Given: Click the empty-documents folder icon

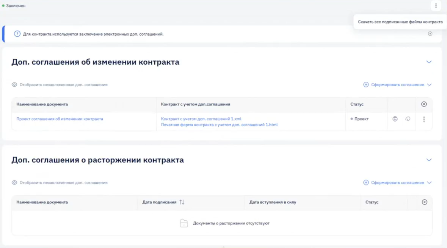Looking at the screenshot, I should (184, 223).
